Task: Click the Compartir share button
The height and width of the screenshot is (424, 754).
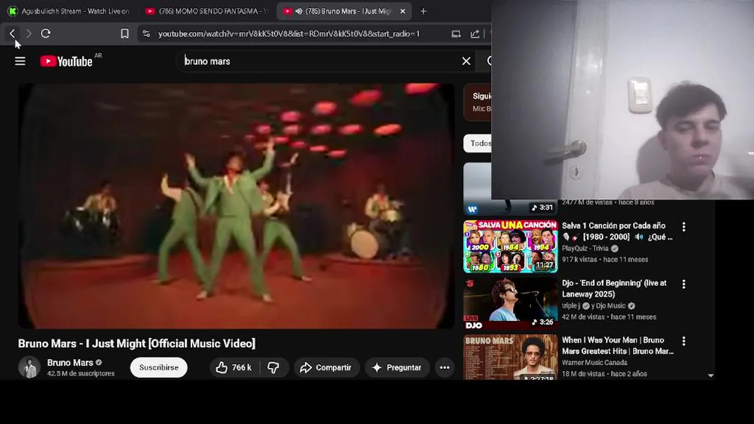Action: (x=326, y=367)
